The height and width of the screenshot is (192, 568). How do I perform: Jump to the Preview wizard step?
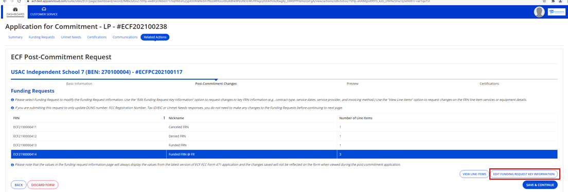[352, 84]
